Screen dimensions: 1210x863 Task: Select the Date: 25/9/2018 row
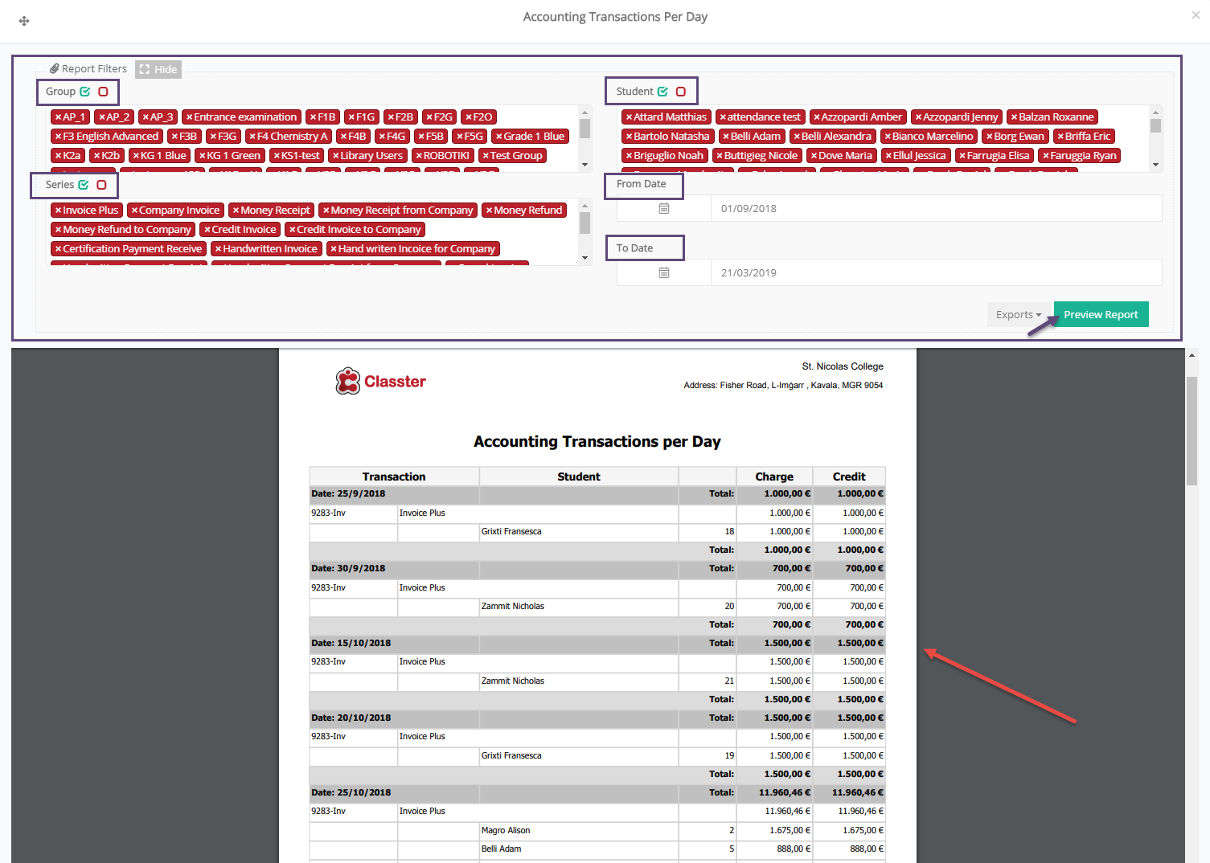597,494
